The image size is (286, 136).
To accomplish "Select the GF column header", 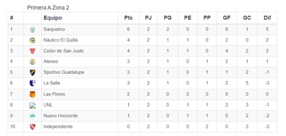I will click(x=227, y=18).
